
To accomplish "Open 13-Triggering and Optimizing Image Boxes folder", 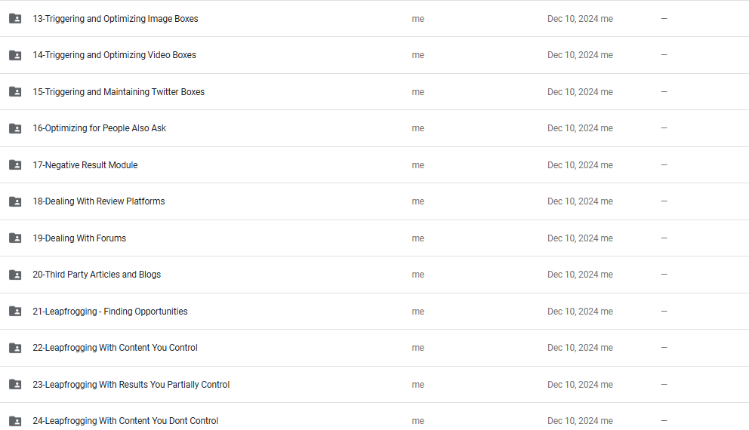I will click(x=115, y=19).
